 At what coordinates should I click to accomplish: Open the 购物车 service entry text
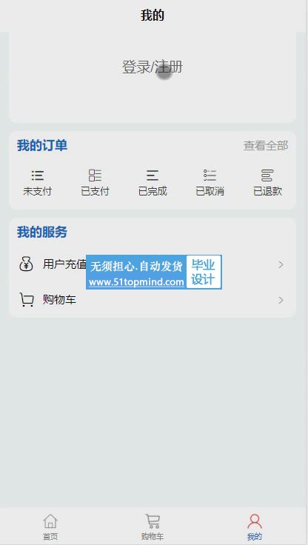coord(59,300)
